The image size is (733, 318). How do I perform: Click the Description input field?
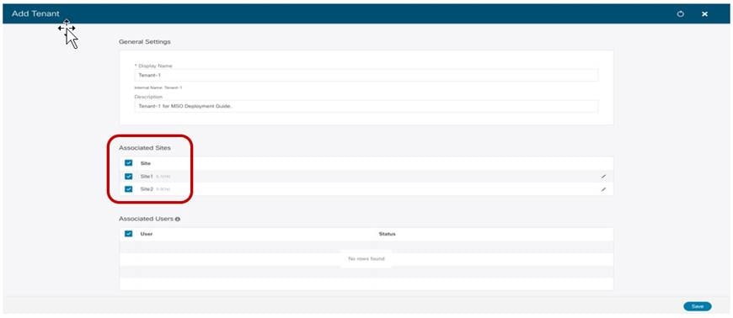pos(366,106)
